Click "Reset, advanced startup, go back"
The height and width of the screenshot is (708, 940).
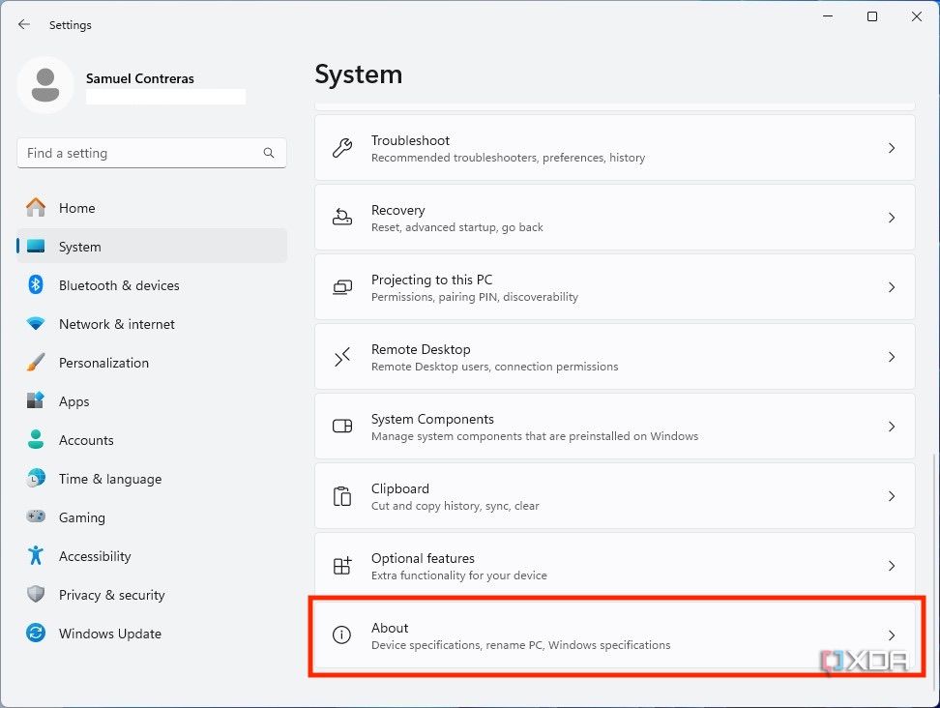click(456, 227)
